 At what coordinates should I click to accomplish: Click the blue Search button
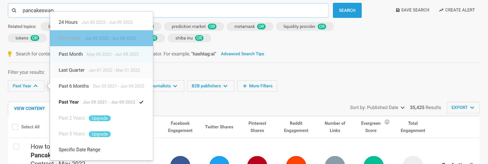(347, 10)
